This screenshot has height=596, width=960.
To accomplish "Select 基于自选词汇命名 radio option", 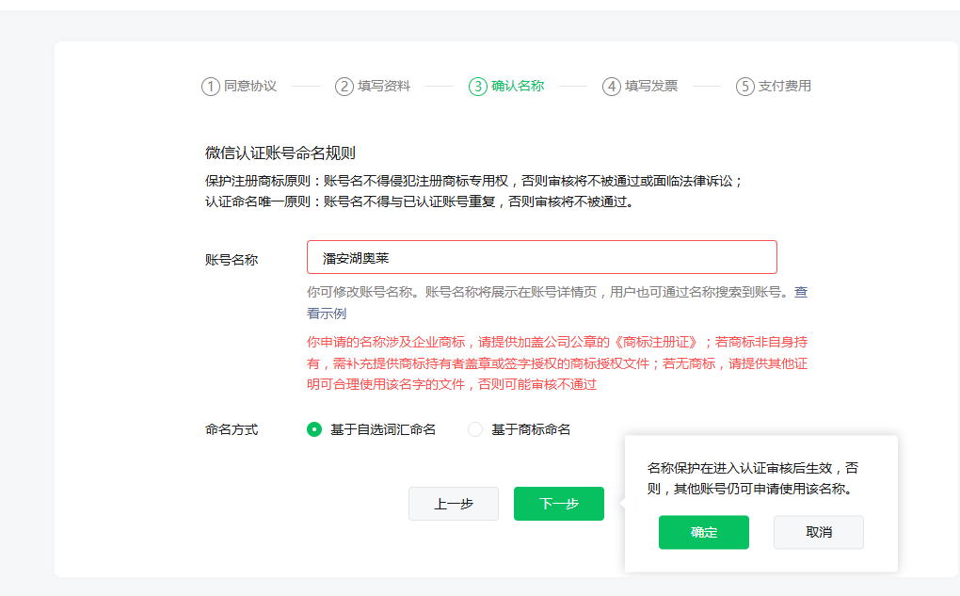I will (x=314, y=429).
